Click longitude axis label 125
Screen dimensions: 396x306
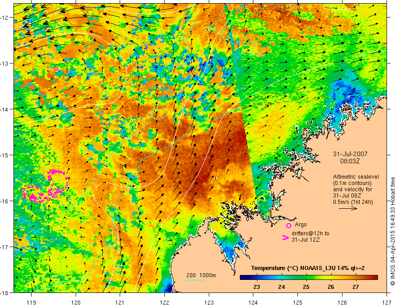tap(298, 302)
